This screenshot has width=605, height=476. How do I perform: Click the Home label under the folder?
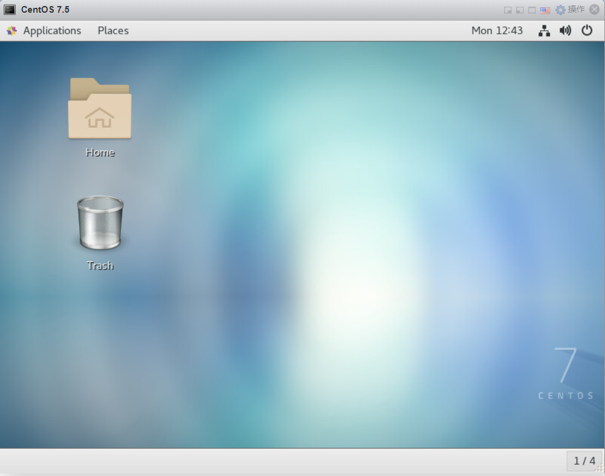click(100, 152)
